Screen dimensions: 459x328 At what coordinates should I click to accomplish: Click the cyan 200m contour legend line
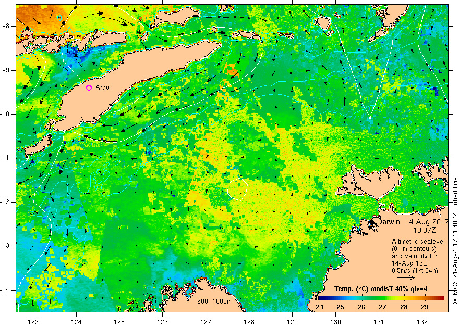206,307
